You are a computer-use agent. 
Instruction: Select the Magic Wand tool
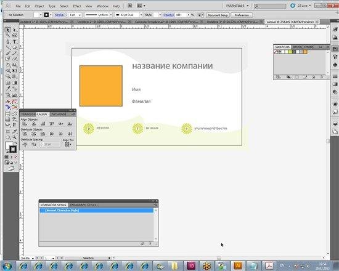(7, 35)
